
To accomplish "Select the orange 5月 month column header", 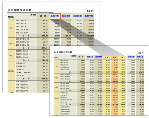I will 114,58.
